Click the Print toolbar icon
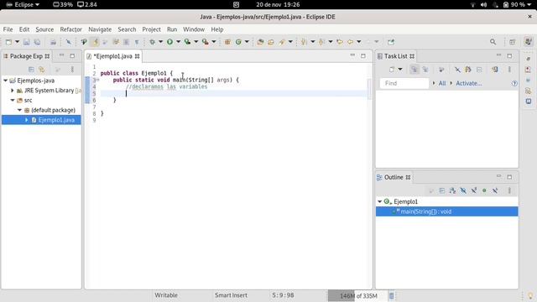537x302 pixels. tap(53, 42)
